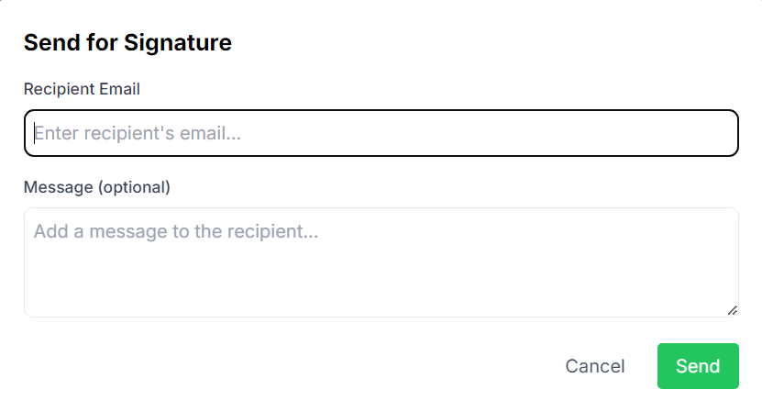Click the textarea resize handle icon
This screenshot has height=412, width=762.
point(733,310)
